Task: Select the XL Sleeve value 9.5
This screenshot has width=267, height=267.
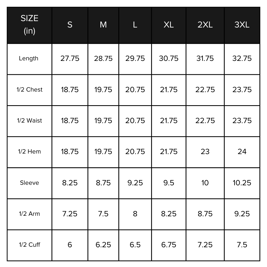Action: (168, 183)
